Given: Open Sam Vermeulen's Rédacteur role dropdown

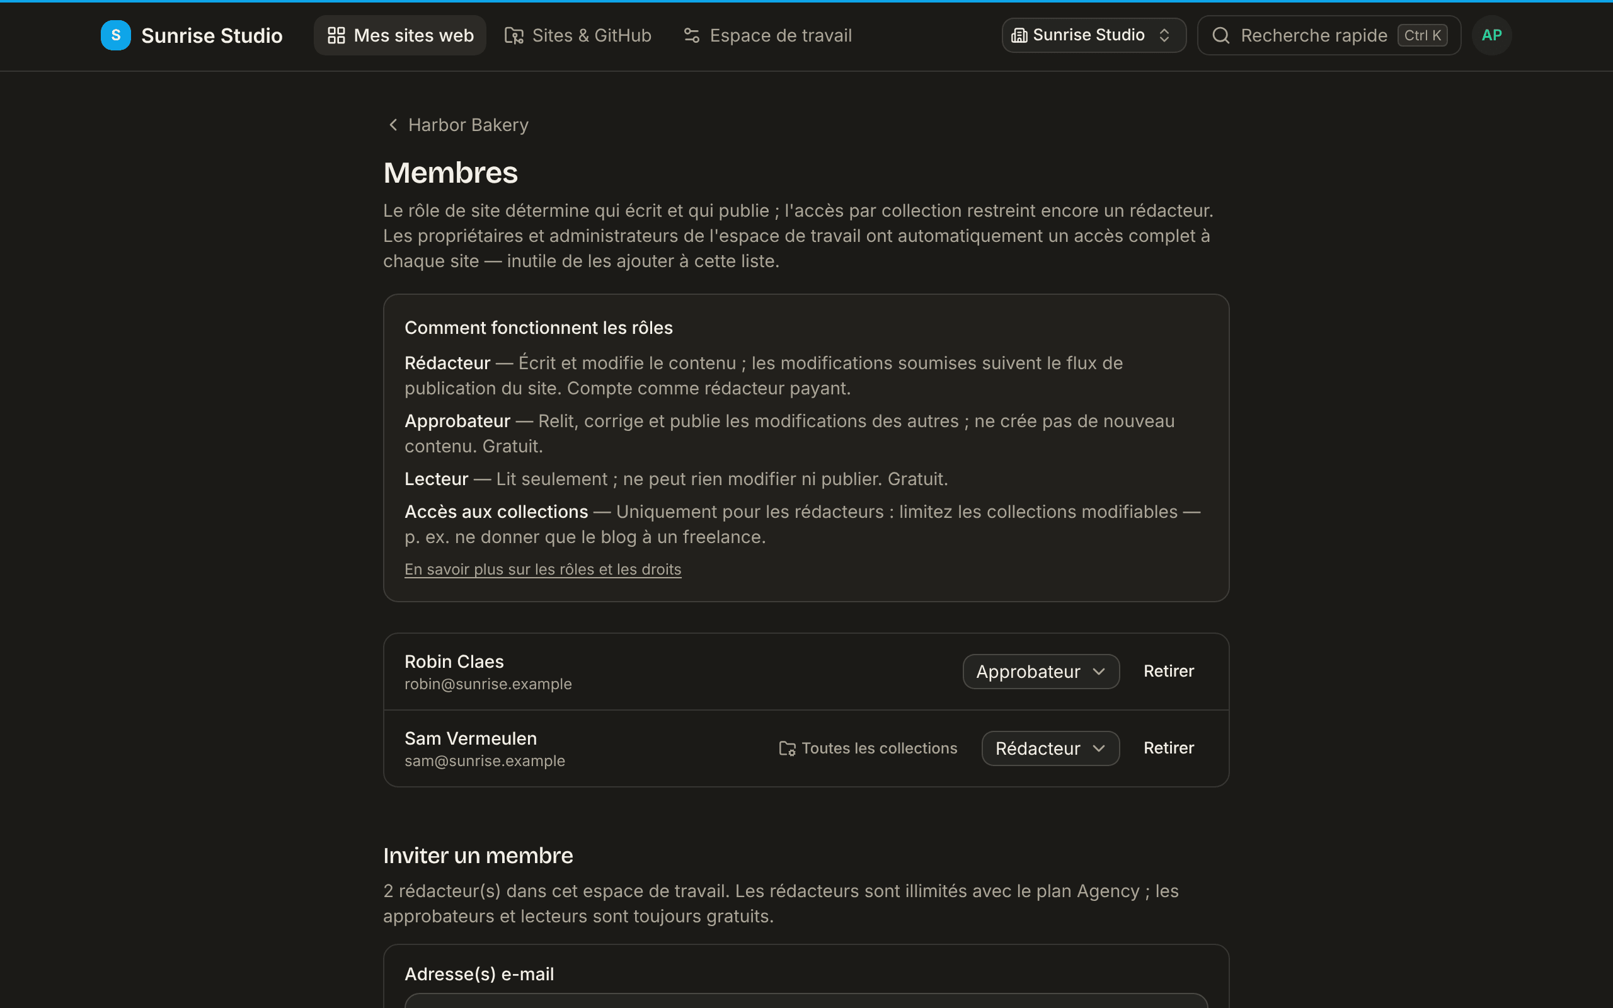Looking at the screenshot, I should 1050,748.
